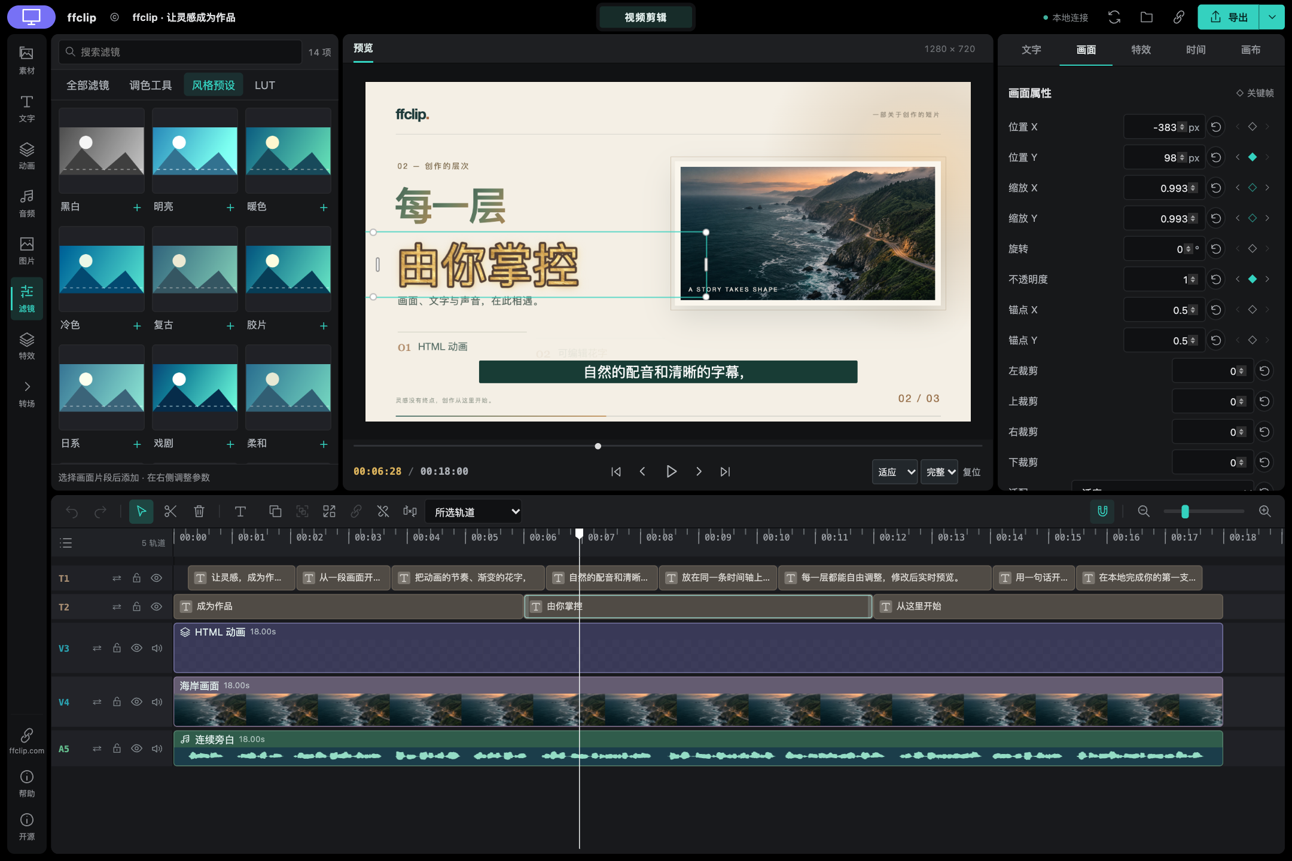Mute the A5 audio track
This screenshot has height=861, width=1292.
[x=157, y=749]
